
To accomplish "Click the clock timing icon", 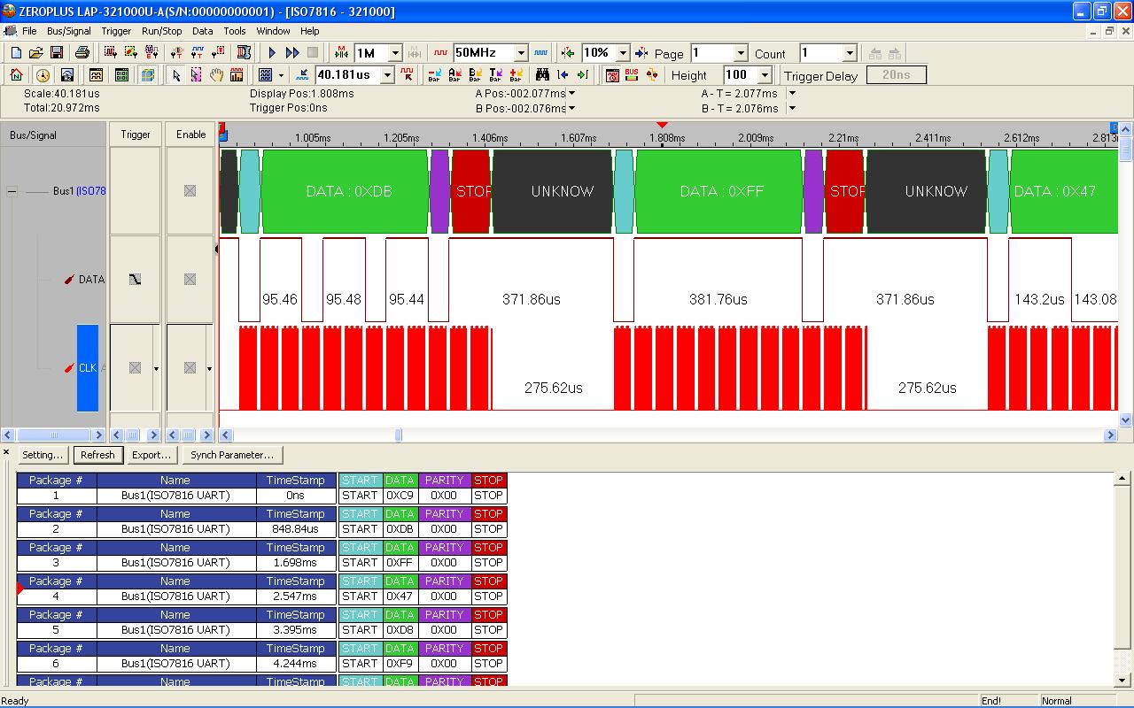I will 43,75.
